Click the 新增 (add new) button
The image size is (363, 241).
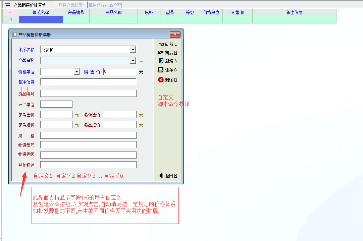167,61
